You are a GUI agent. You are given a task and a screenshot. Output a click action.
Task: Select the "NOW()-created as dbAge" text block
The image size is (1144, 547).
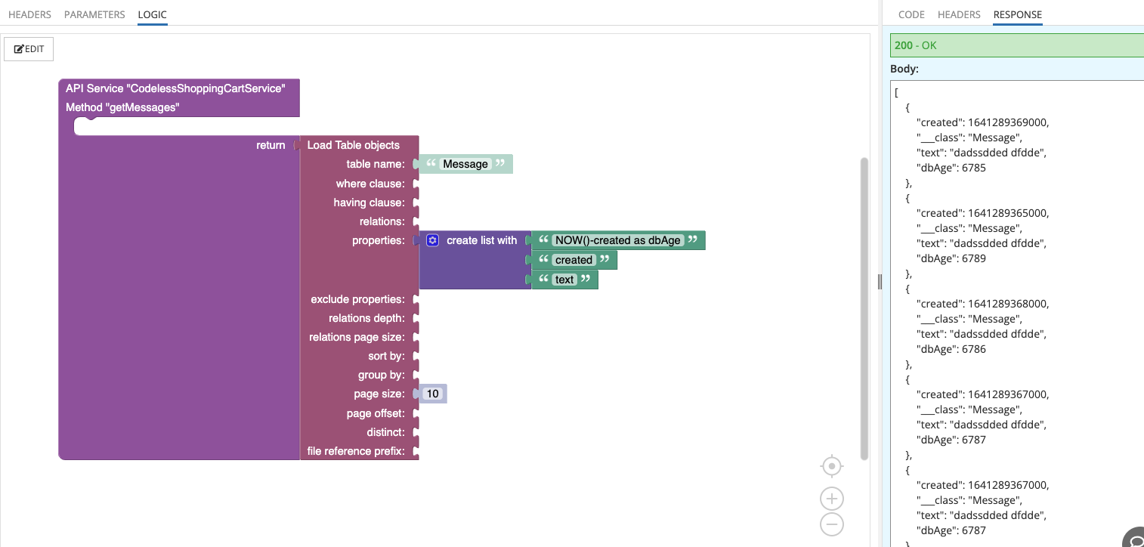pyautogui.click(x=617, y=240)
